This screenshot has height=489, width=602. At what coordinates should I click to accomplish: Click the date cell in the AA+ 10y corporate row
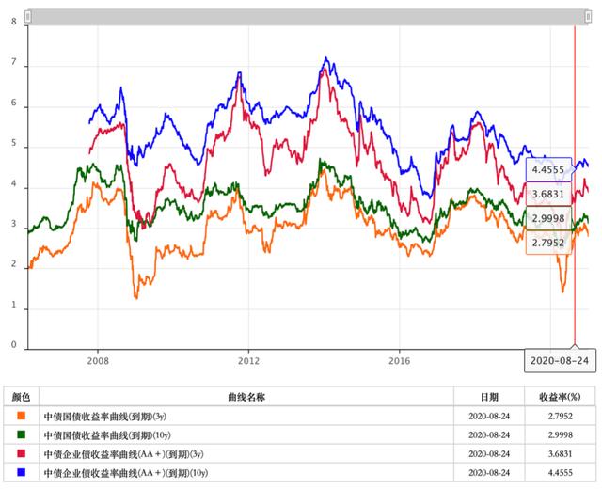489,472
